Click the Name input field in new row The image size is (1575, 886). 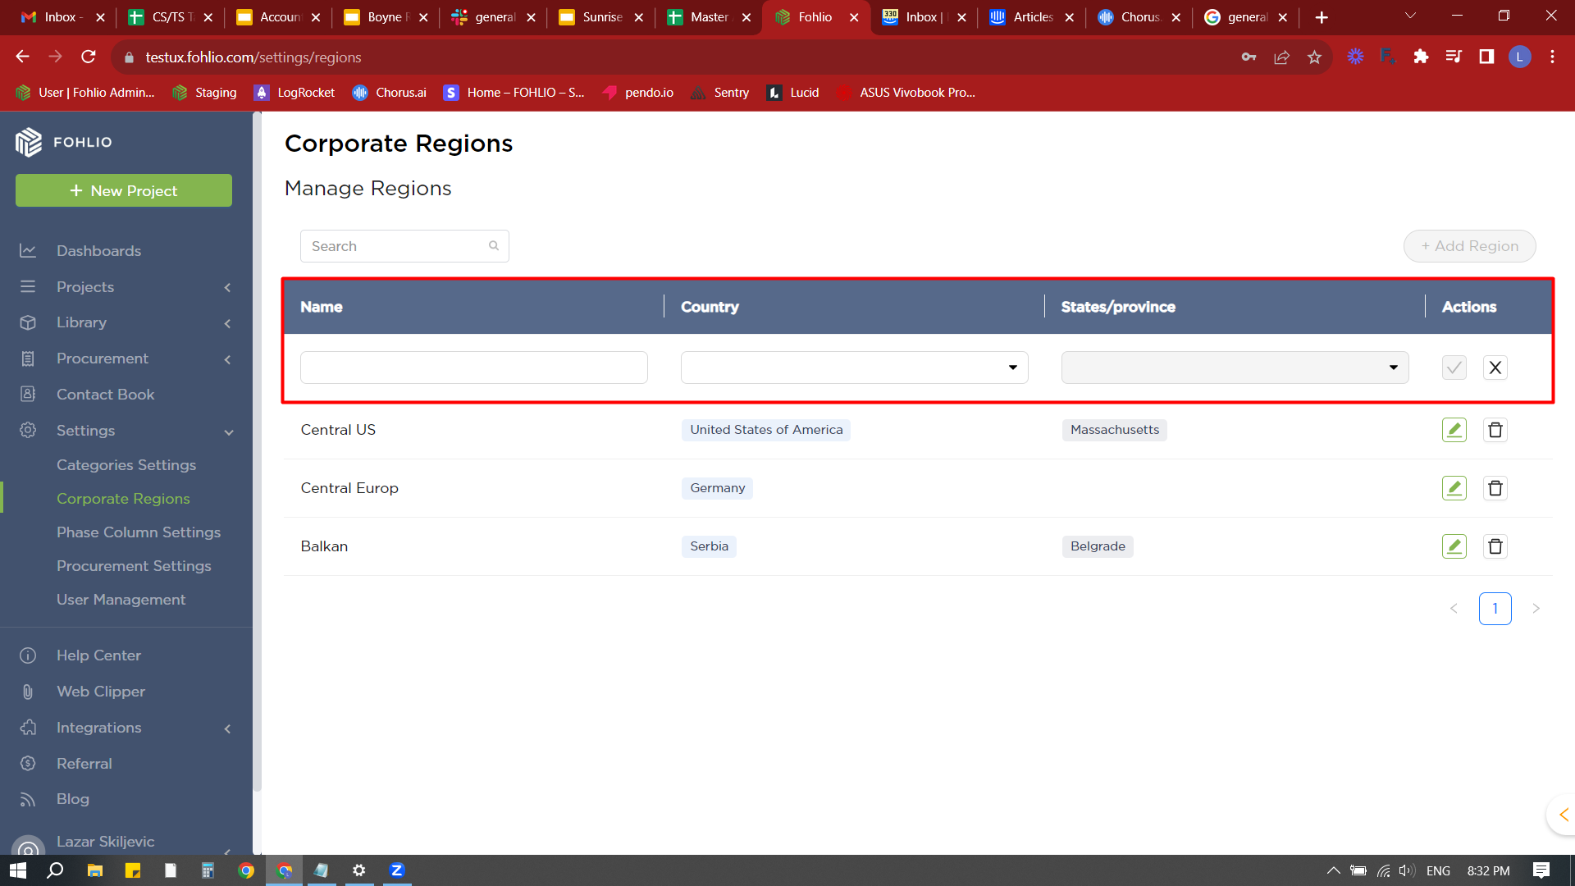(473, 368)
